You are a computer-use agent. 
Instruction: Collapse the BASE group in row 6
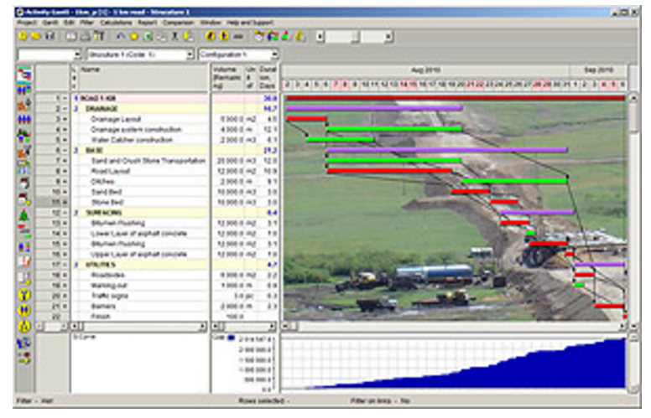[x=65, y=150]
